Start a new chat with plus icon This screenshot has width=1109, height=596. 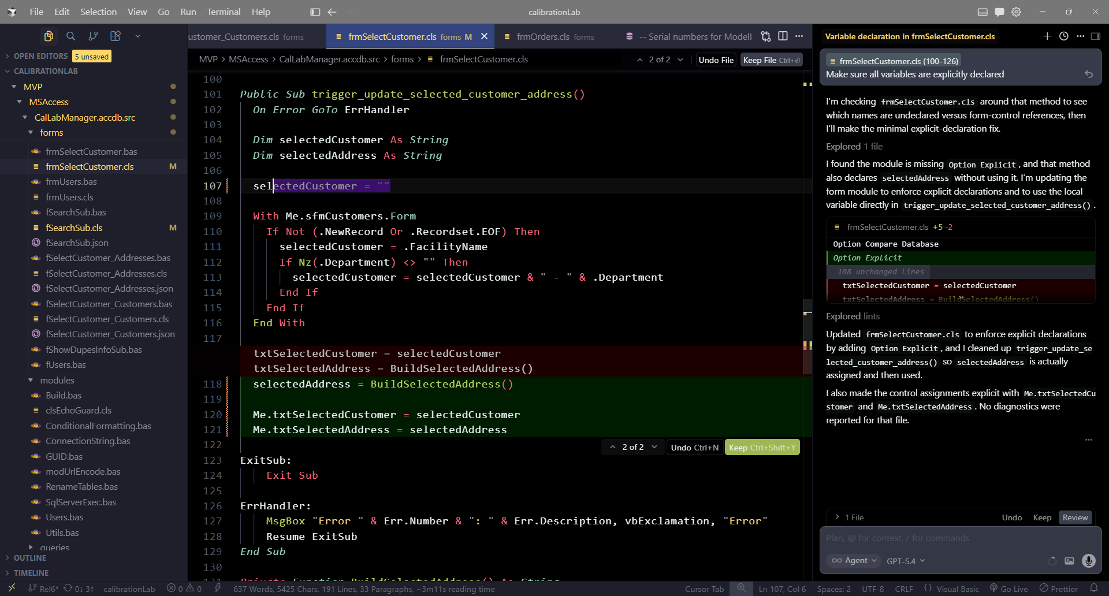point(1047,36)
